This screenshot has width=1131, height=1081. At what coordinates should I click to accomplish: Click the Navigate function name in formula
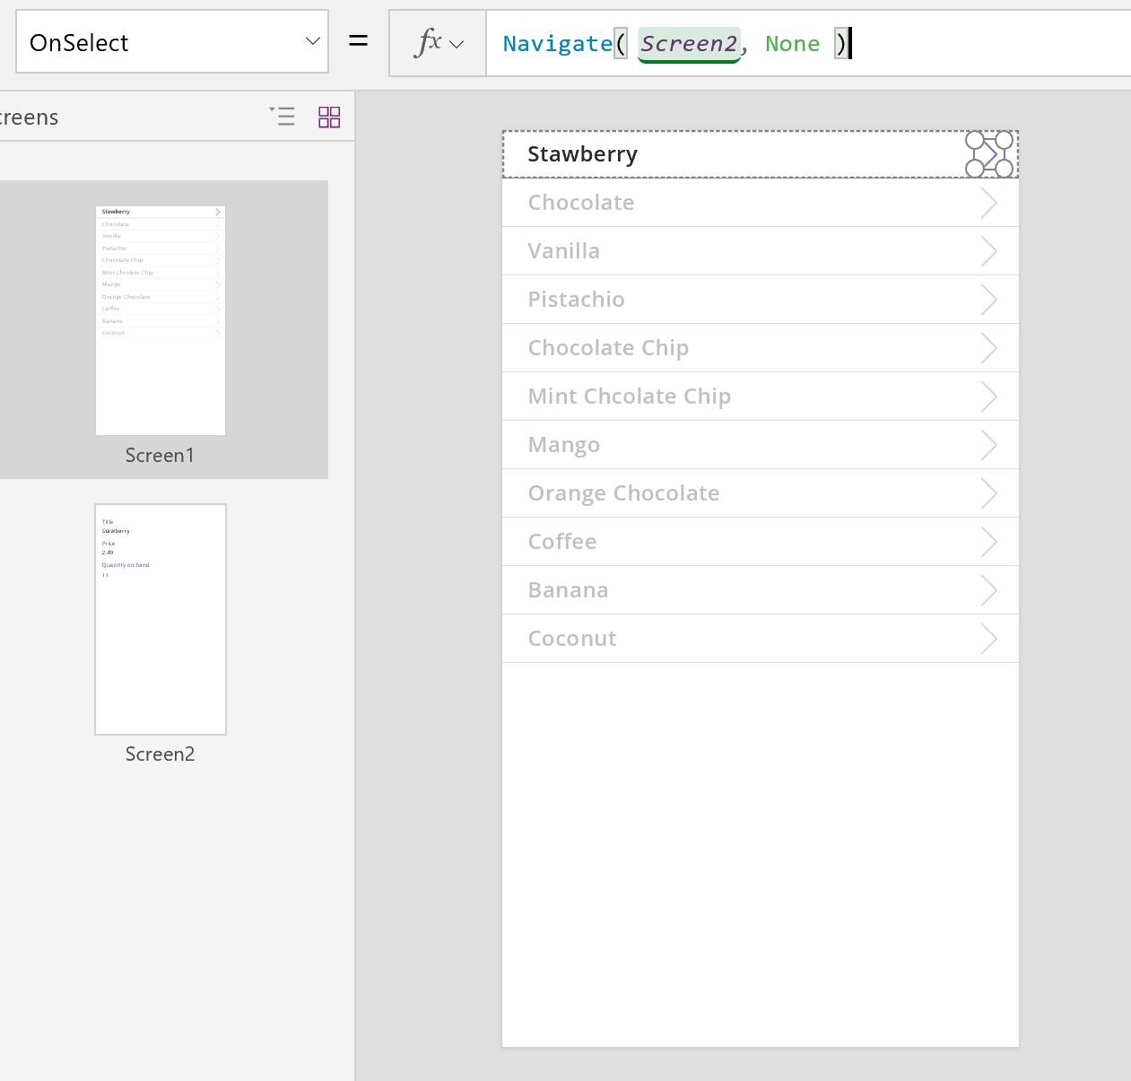[x=557, y=44]
